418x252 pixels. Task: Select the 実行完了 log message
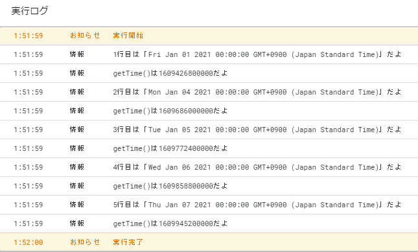tap(128, 242)
